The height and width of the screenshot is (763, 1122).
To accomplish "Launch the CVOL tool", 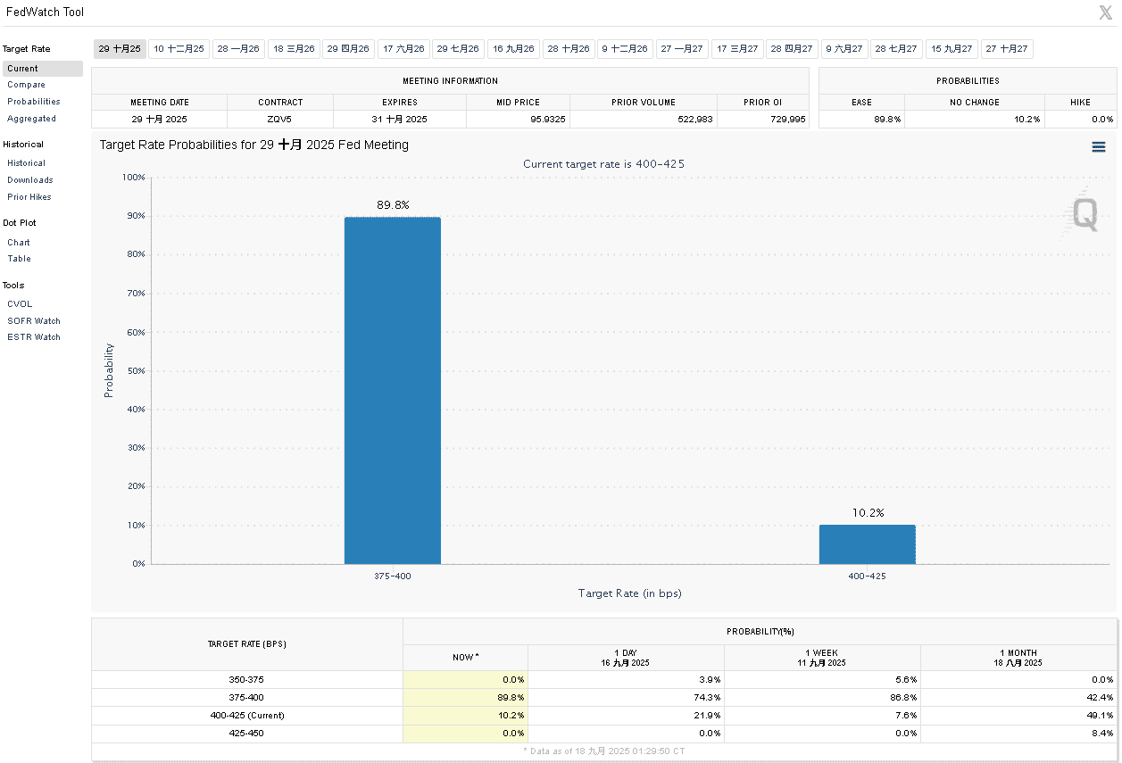I will pos(20,304).
